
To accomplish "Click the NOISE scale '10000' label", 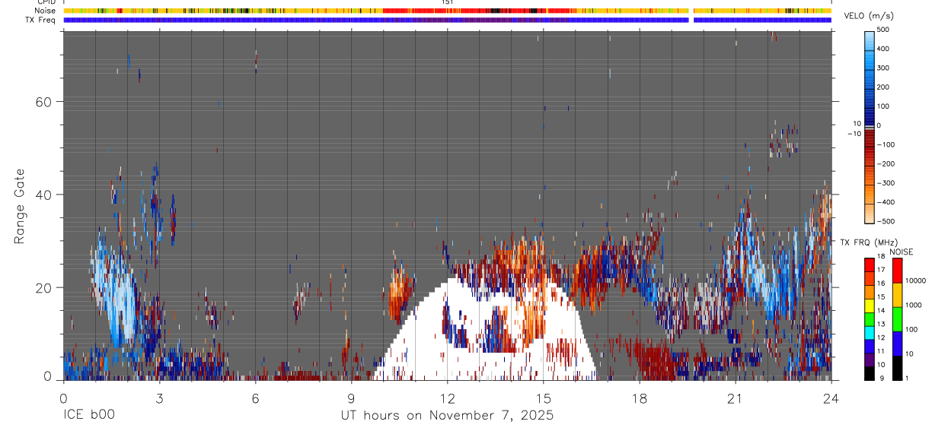I will tap(916, 281).
